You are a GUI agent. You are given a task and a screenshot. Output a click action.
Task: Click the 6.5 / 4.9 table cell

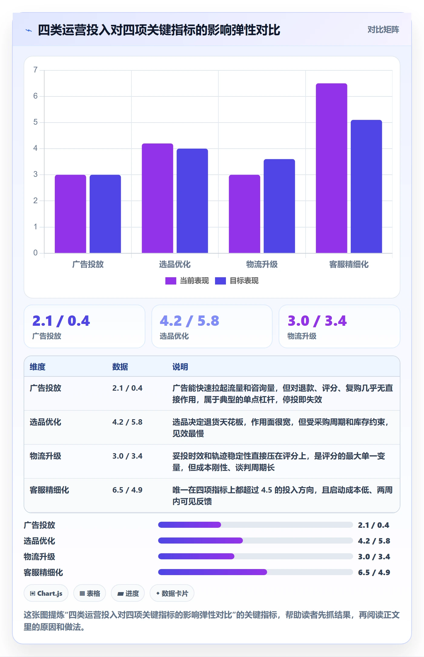pyautogui.click(x=127, y=490)
